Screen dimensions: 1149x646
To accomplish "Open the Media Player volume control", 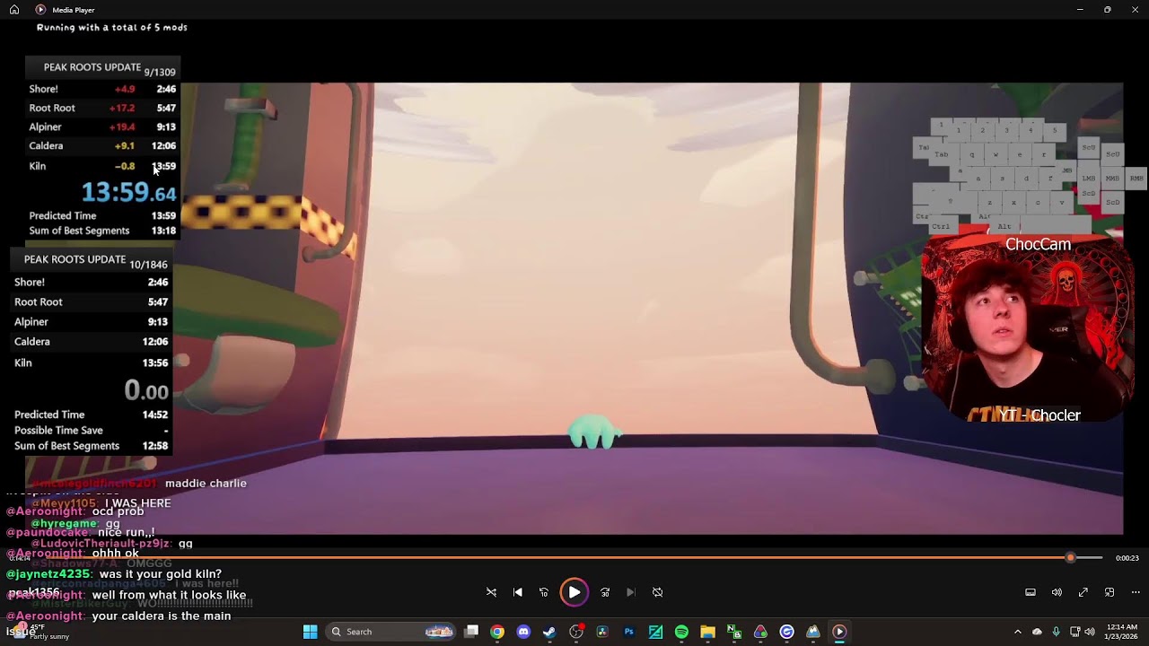I will click(1057, 592).
